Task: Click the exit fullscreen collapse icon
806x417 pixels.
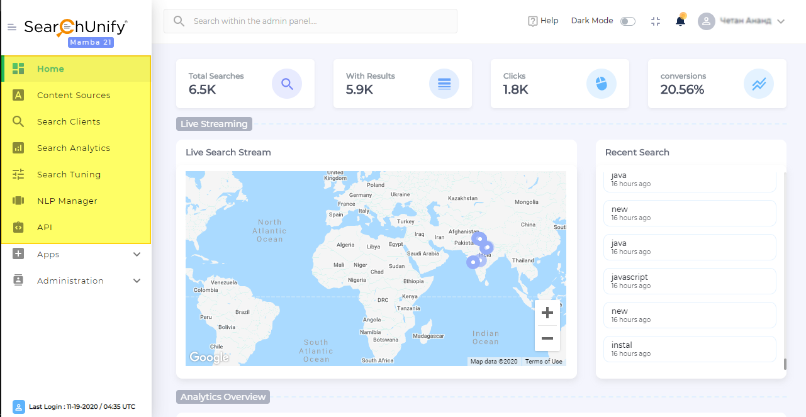Action: tap(656, 21)
